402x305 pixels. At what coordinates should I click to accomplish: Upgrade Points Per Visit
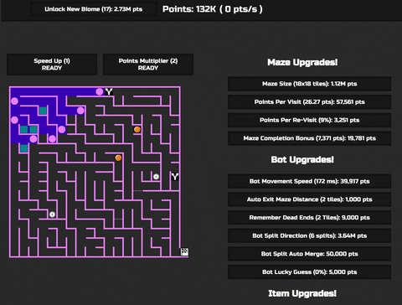309,102
